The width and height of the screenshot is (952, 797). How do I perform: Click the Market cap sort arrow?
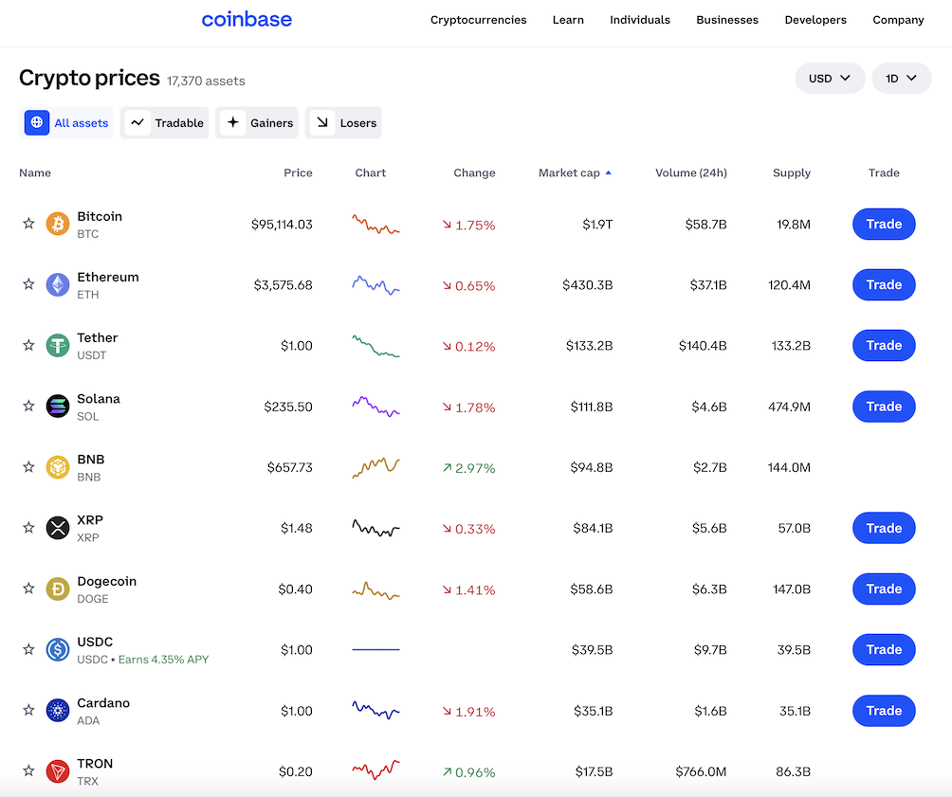pos(609,173)
